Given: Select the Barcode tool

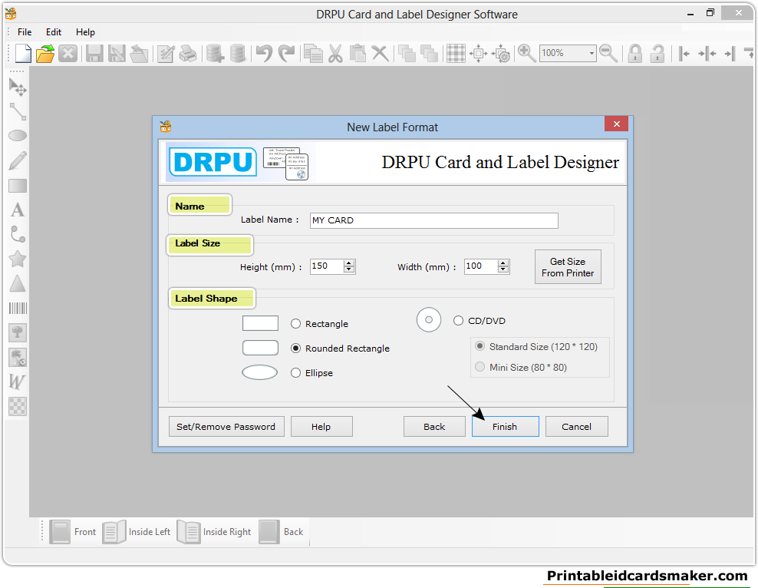Looking at the screenshot, I should [18, 308].
